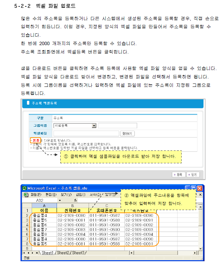Screen dimensions: 219x274
Task: Go to first sheet using tab navigation arrow
Action: (x=24, y=252)
